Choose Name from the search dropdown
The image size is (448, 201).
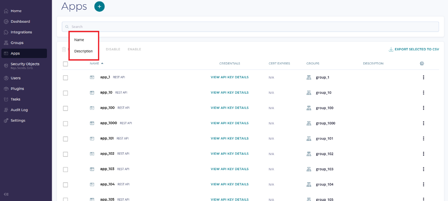[79, 40]
